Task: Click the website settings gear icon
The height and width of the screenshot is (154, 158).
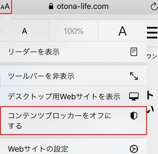Action: (134, 149)
